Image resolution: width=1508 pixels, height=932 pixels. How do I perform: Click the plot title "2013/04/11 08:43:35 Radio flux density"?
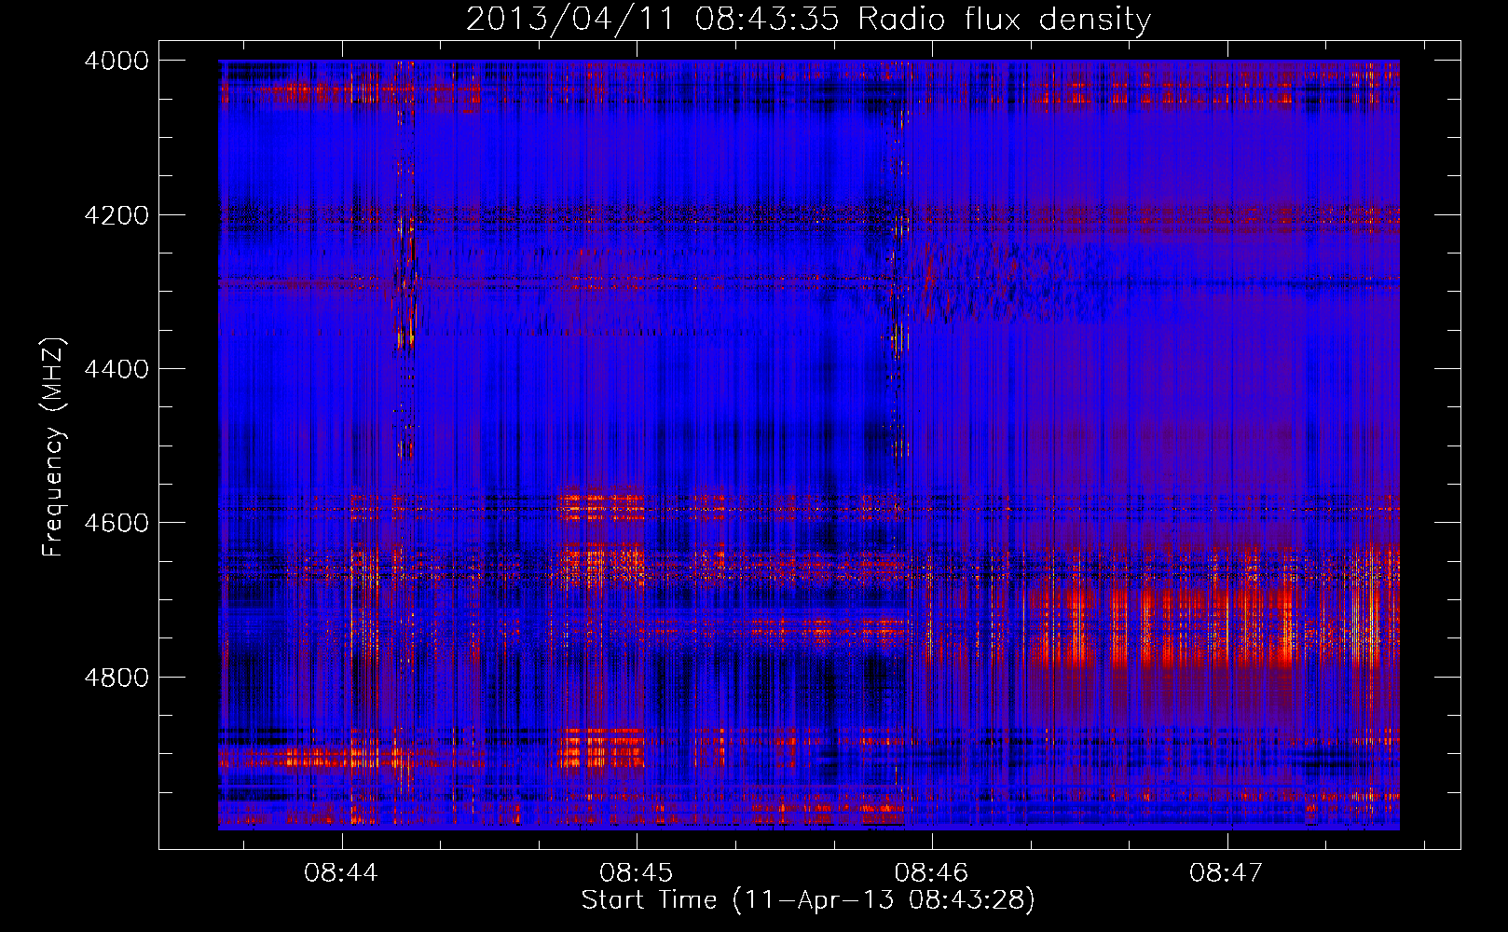point(808,19)
